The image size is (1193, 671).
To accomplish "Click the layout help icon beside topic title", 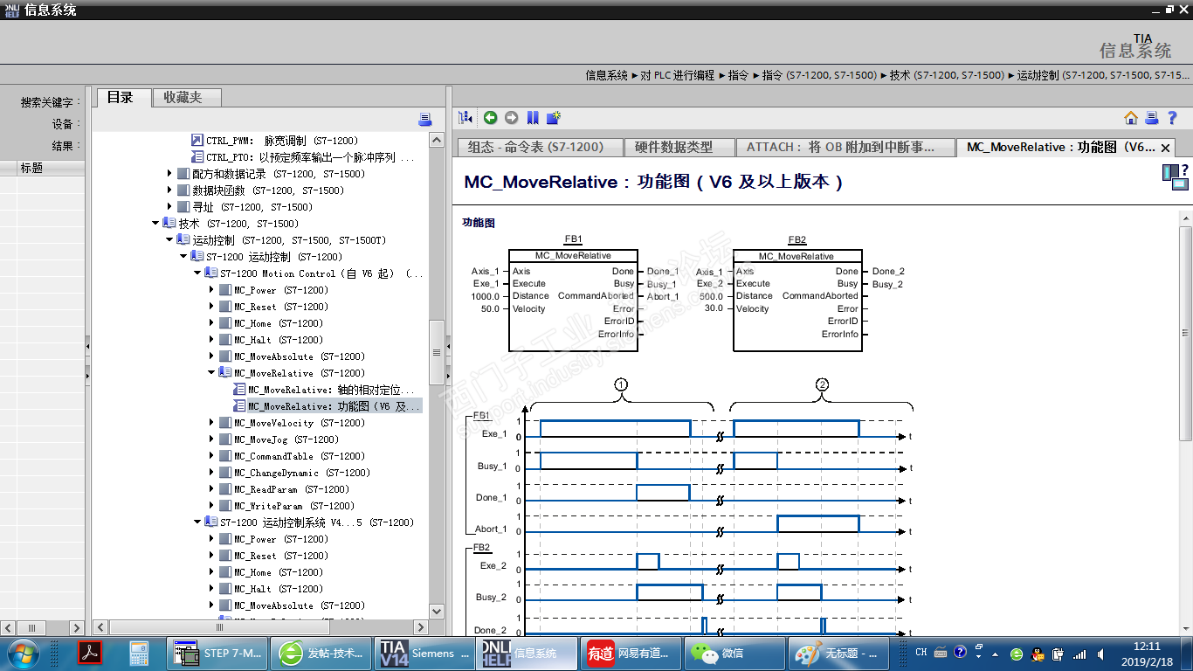I will click(x=1175, y=176).
